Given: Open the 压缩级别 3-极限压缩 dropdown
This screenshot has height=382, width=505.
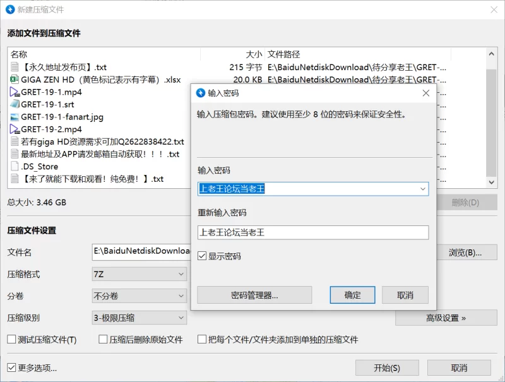Looking at the screenshot, I should [139, 318].
